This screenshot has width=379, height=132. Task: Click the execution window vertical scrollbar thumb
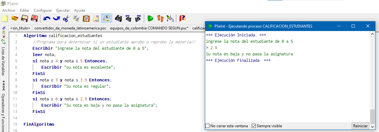372,116
